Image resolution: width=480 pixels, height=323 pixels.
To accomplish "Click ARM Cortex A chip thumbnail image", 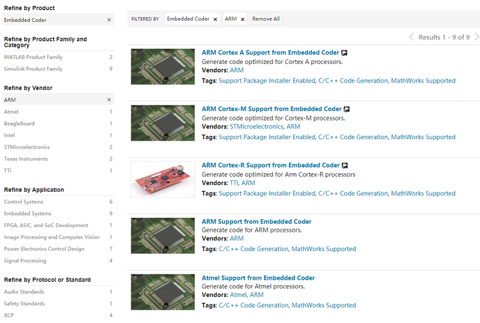I will pos(163,67).
